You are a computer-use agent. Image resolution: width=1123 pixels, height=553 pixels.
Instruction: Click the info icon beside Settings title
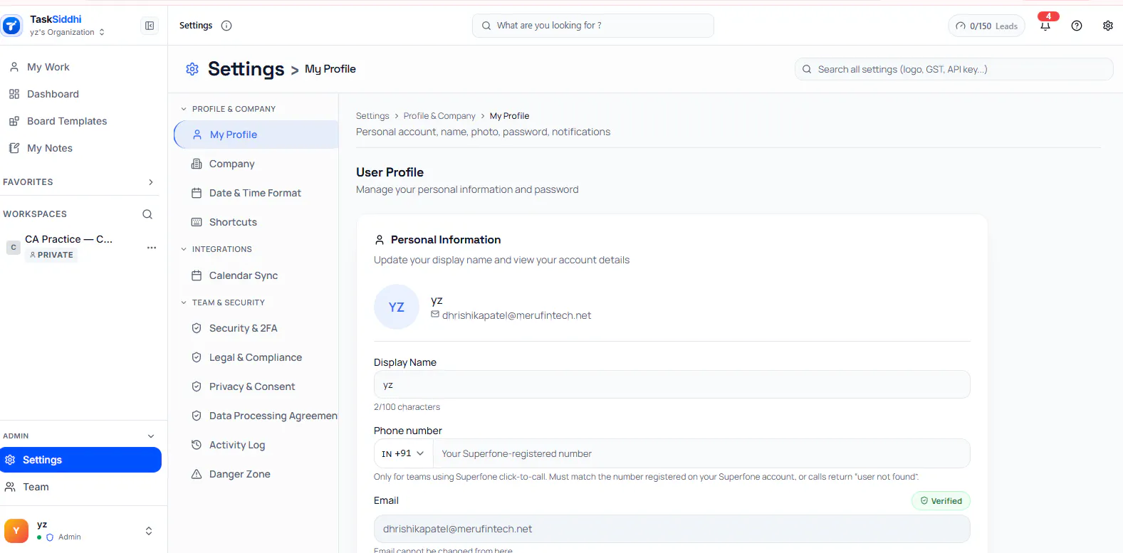coord(226,26)
